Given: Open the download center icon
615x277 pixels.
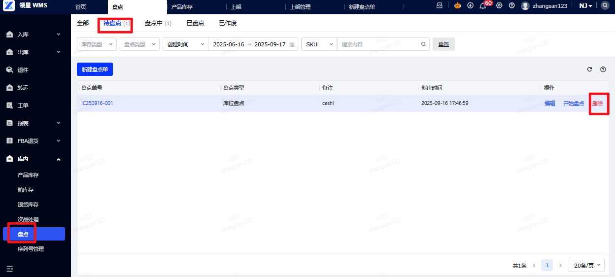Looking at the screenshot, I should (470, 5).
